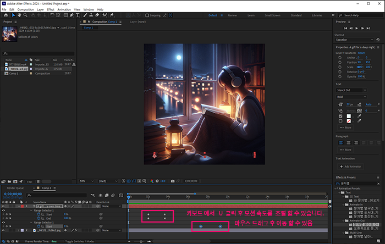Jump to last frame in Preview panel
The height and width of the screenshot is (244, 385).
pos(368,28)
